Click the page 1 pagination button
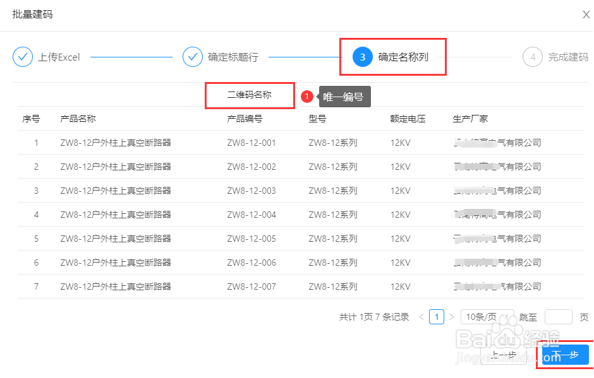The image size is (594, 378). [x=437, y=317]
